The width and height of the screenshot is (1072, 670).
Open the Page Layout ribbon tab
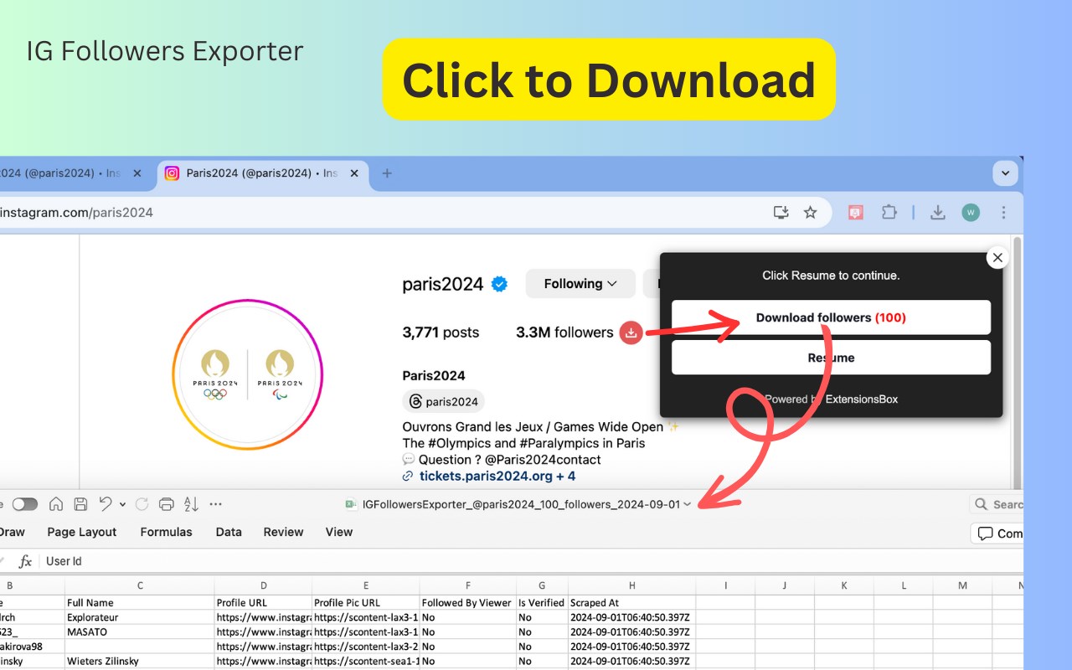[82, 532]
